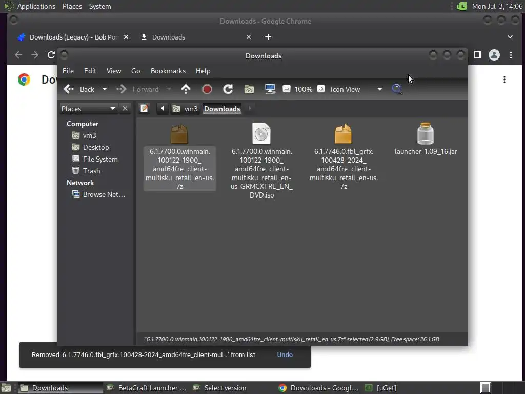The image size is (525, 394).
Task: Undo removing the download from list
Action: coord(285,355)
